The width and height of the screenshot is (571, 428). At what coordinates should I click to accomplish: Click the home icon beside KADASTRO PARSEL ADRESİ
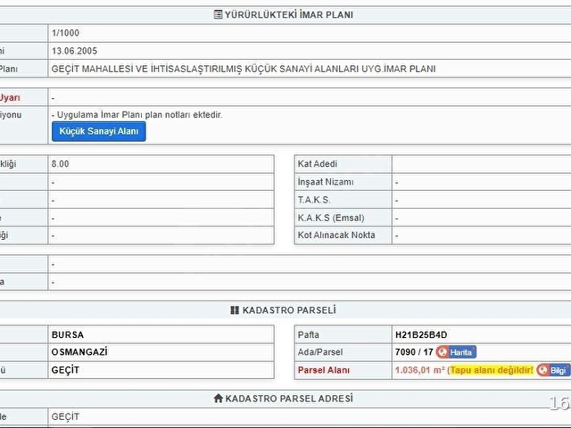[218, 399]
